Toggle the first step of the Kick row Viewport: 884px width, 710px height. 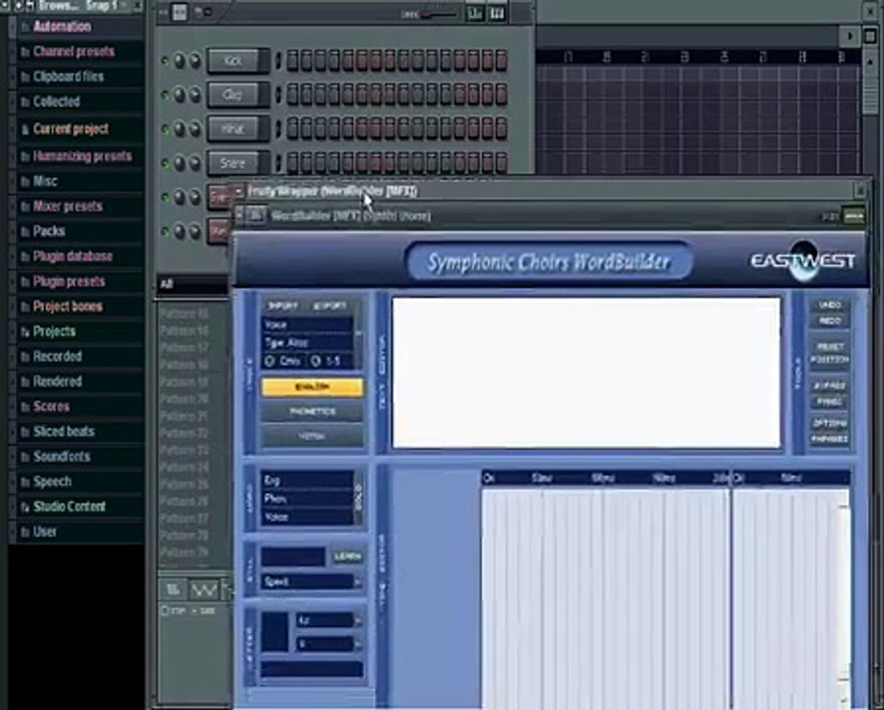[x=293, y=61]
